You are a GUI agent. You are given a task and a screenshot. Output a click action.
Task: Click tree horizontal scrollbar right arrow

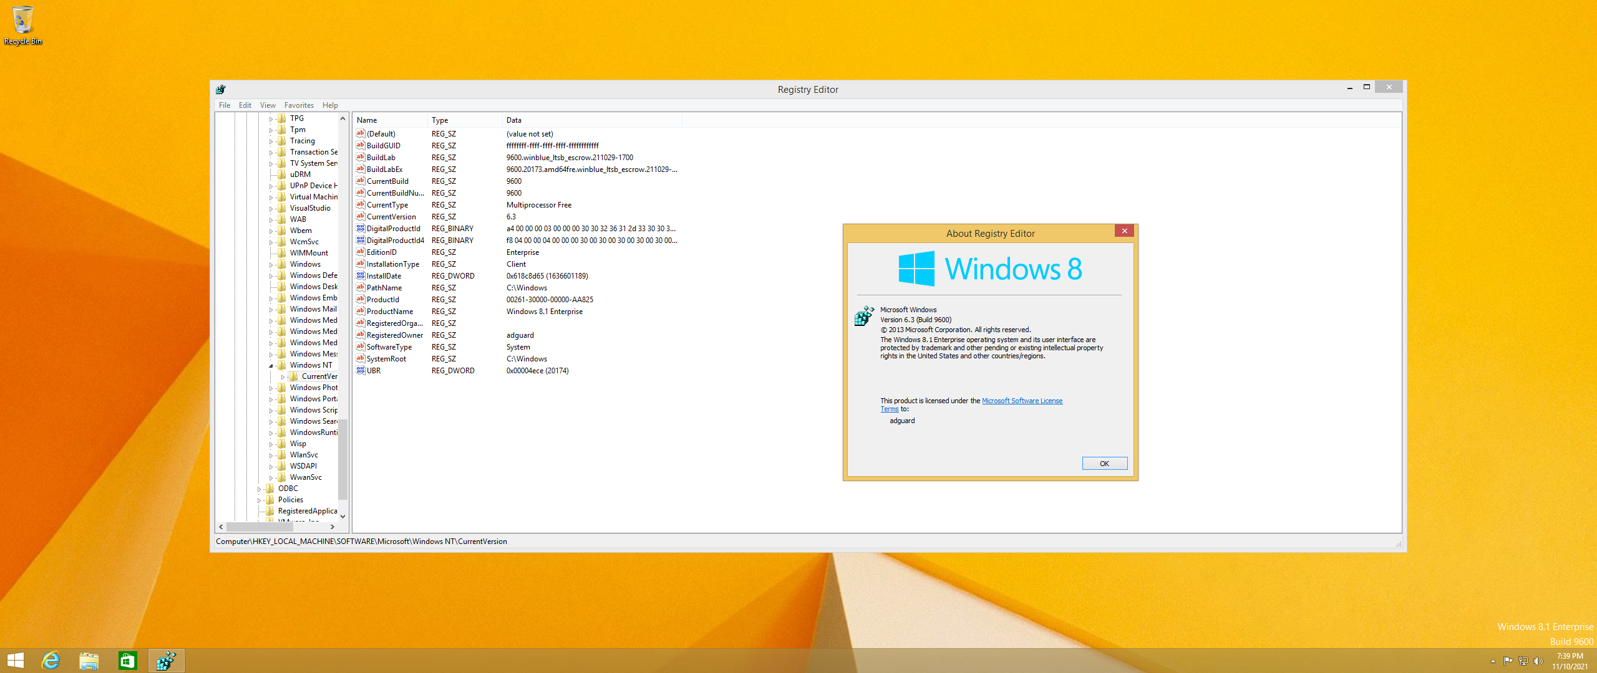click(x=333, y=527)
